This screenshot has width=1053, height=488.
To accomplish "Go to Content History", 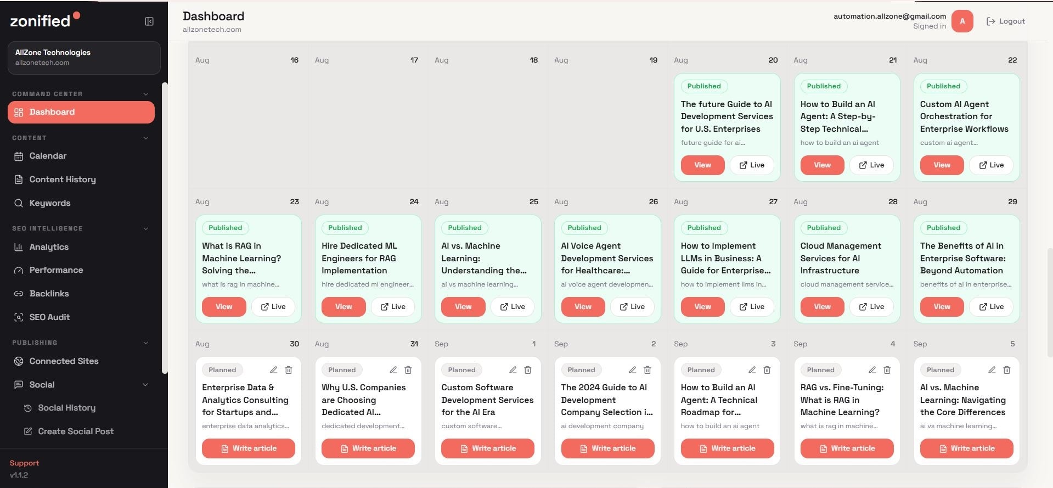I will pos(81,180).
